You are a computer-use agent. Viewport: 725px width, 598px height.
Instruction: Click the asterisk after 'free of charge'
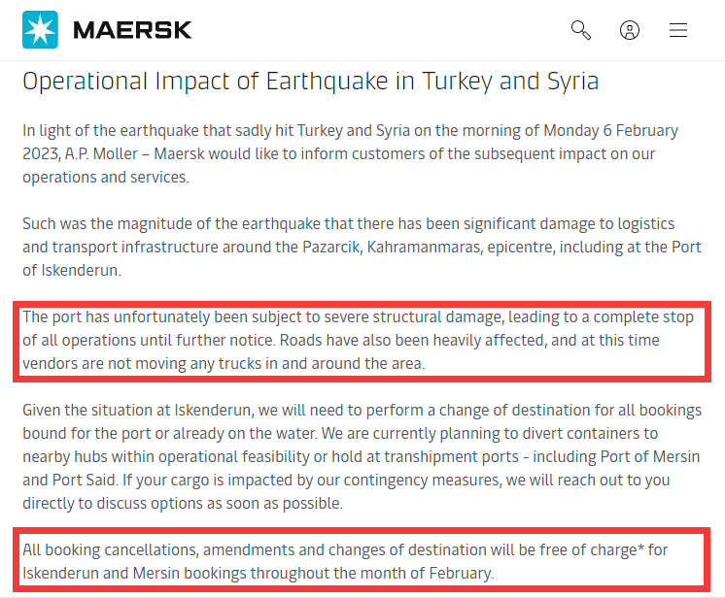tap(642, 549)
